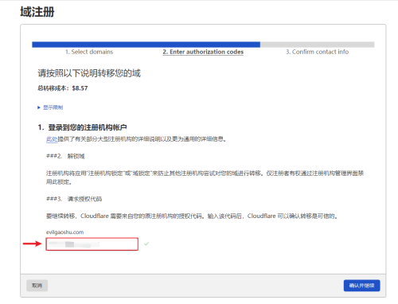This screenshot has width=398, height=304.
Task: Click the 请按照以下说明转移您的域 title
Action: (89, 73)
